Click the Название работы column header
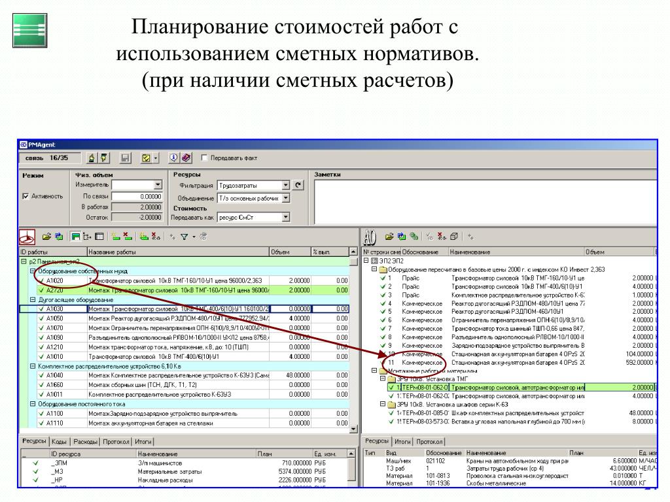The width and height of the screenshot is (670, 502). [x=178, y=252]
